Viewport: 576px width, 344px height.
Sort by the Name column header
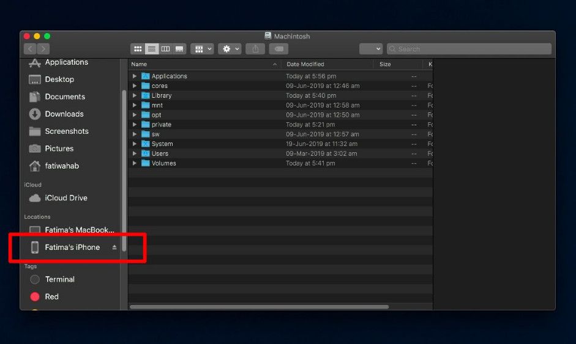[204, 64]
